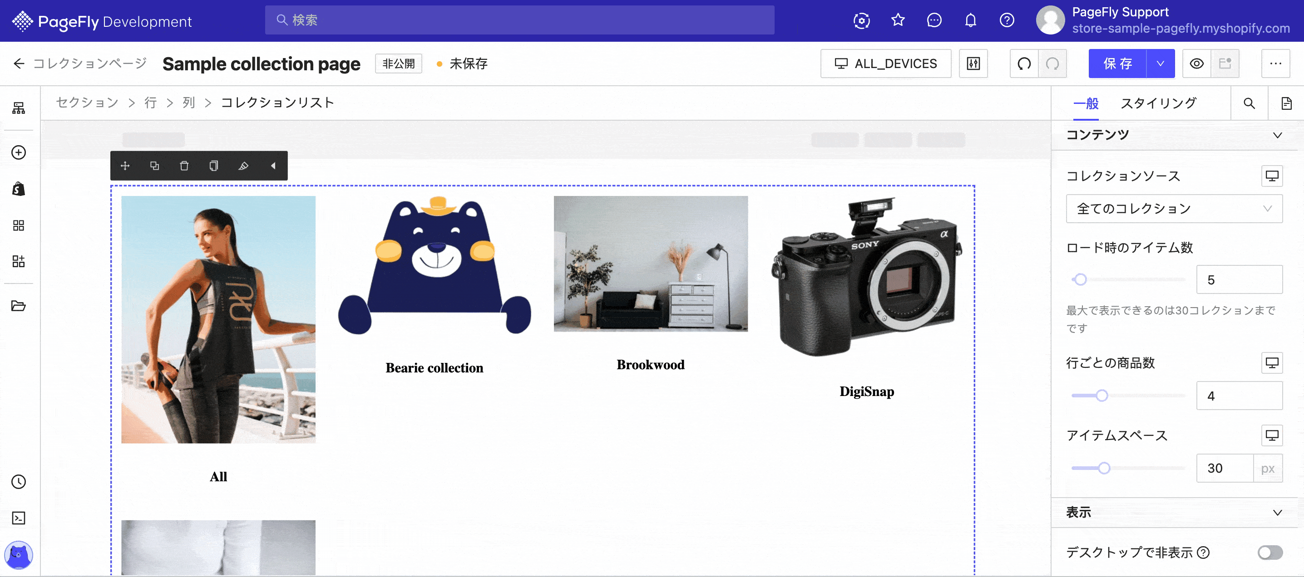Open the notifications bell
This screenshot has width=1304, height=577.
(970, 20)
